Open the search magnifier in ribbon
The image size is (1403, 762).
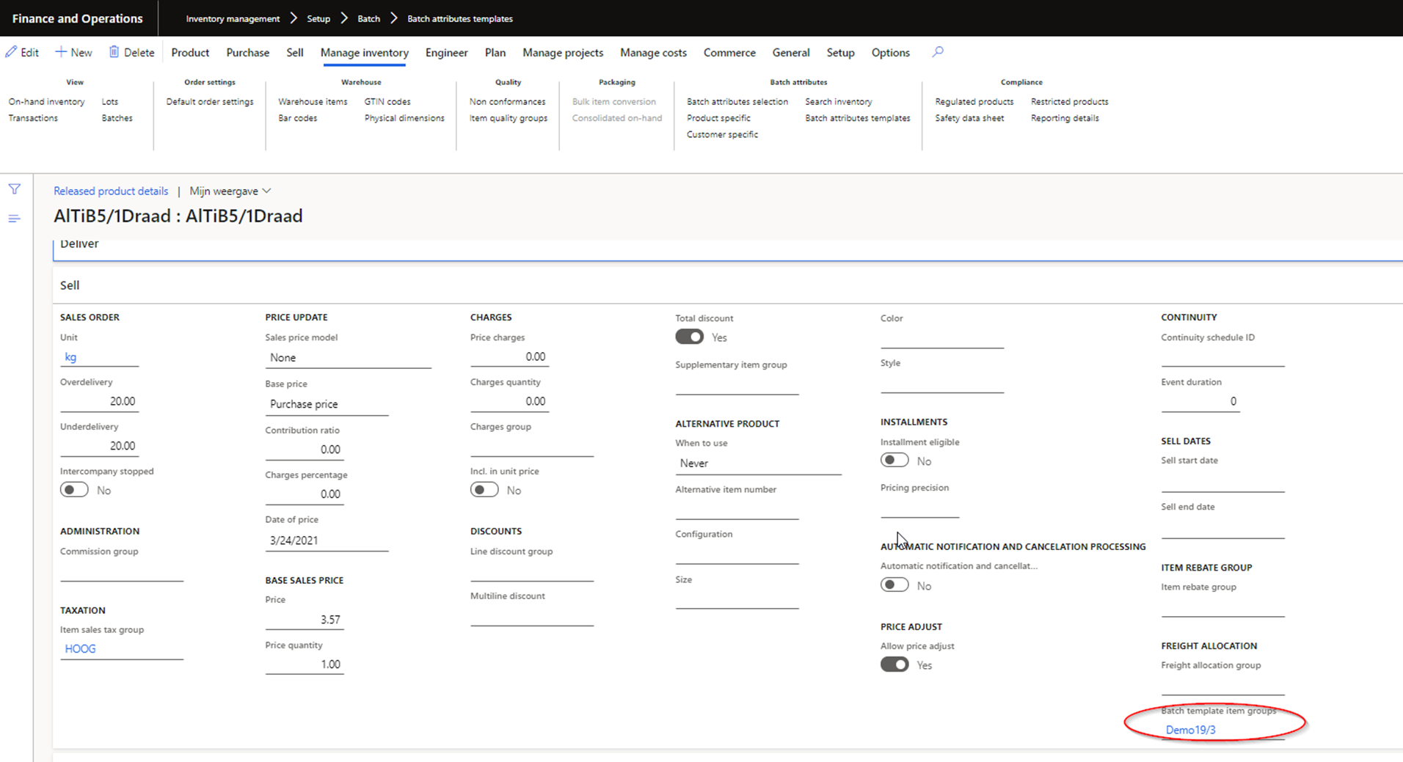[x=937, y=52]
